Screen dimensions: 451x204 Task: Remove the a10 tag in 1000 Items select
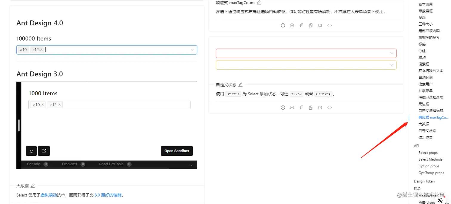[43, 105]
